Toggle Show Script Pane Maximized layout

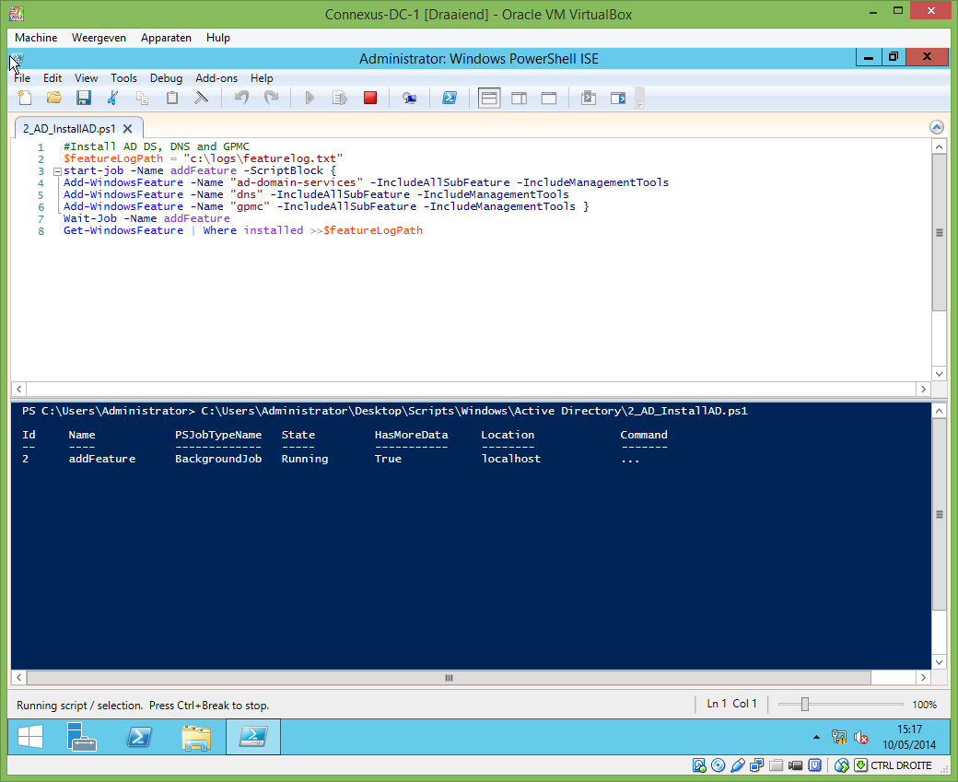[x=548, y=98]
